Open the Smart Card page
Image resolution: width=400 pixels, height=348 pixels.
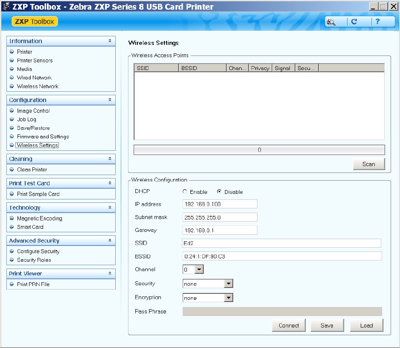pos(30,227)
